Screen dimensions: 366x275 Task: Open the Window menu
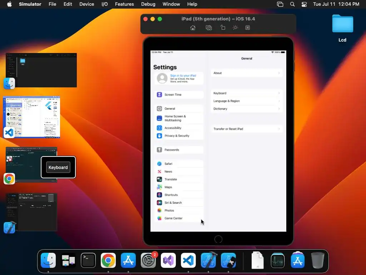(x=171, y=4)
